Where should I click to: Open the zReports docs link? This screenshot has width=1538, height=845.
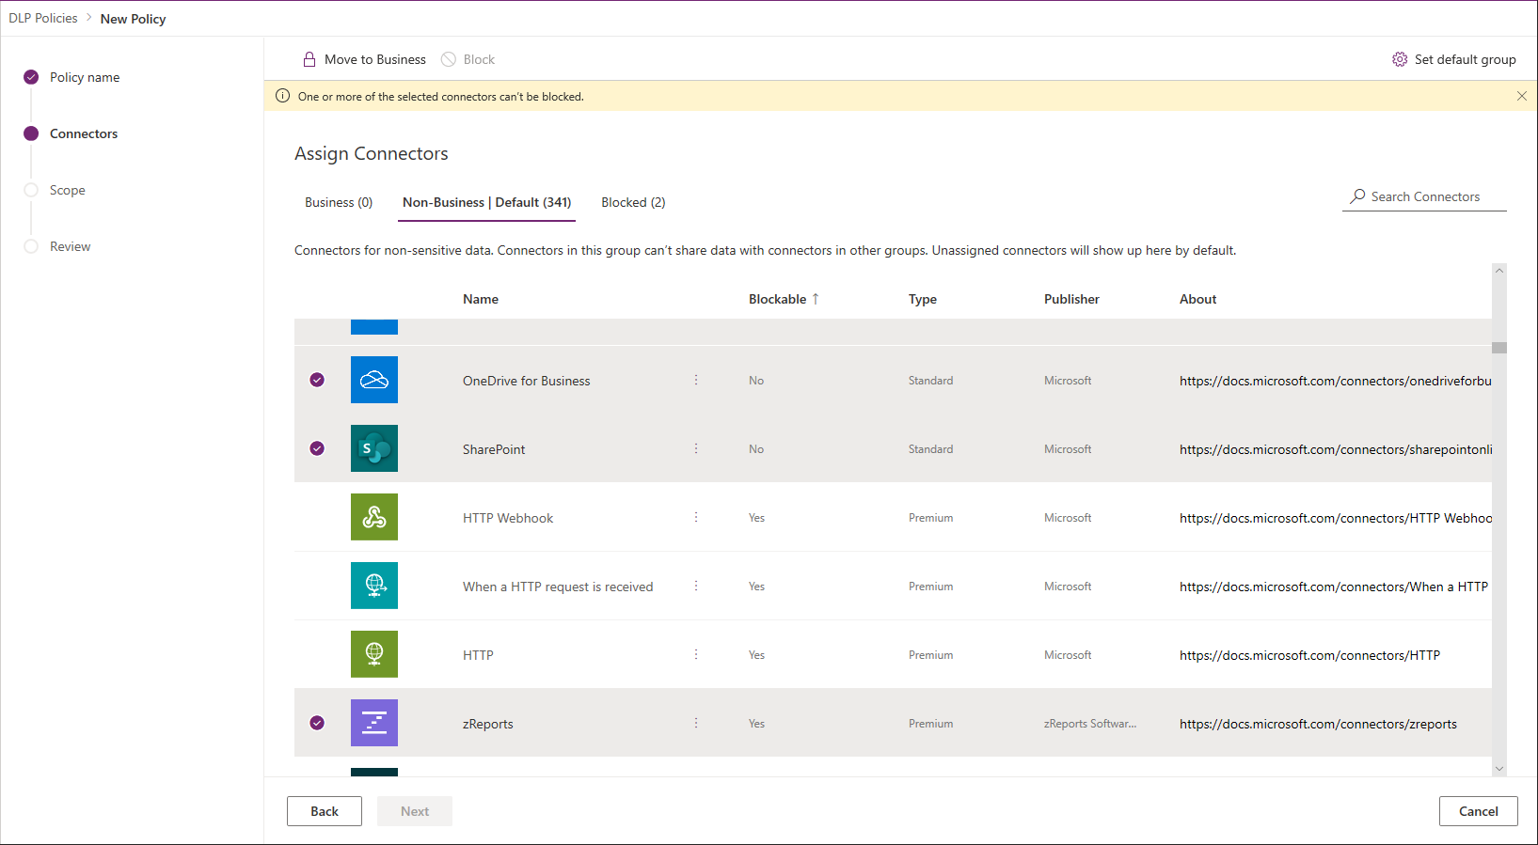click(x=1318, y=724)
